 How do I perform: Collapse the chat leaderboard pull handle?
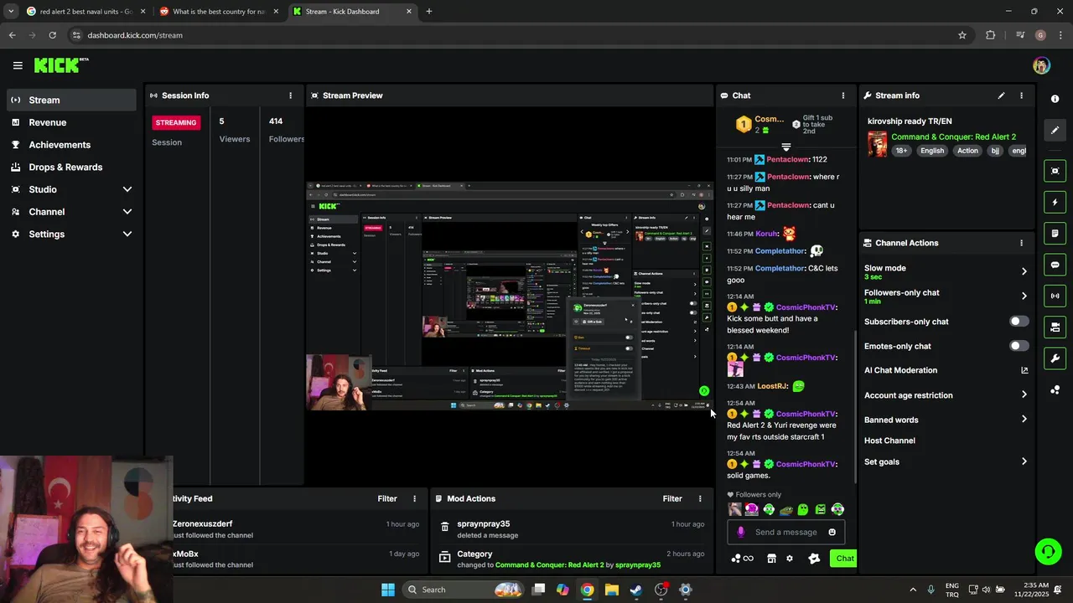click(785, 147)
